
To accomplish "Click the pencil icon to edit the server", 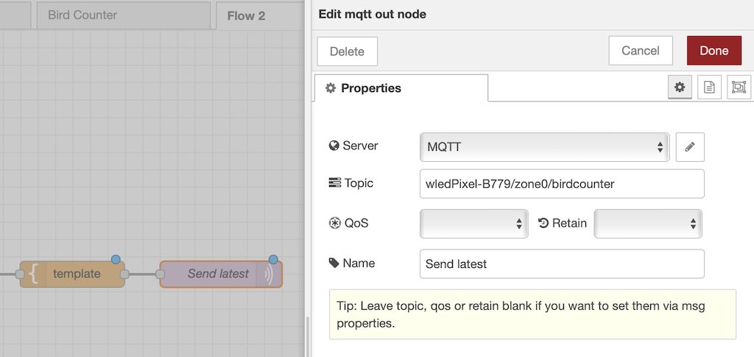I will coord(690,147).
